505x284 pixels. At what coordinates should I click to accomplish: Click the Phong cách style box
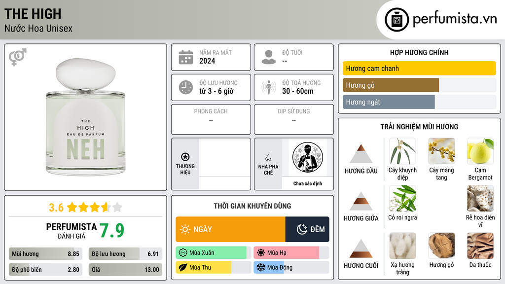[x=211, y=119]
